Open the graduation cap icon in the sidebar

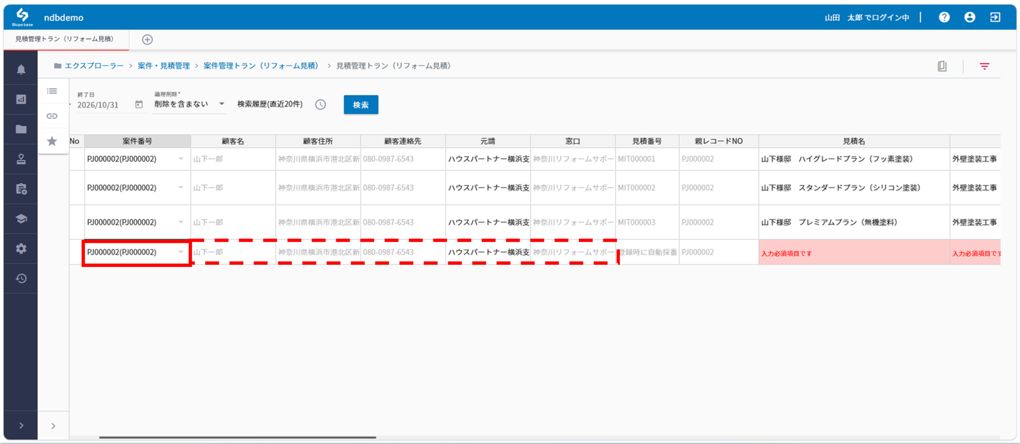pos(21,219)
